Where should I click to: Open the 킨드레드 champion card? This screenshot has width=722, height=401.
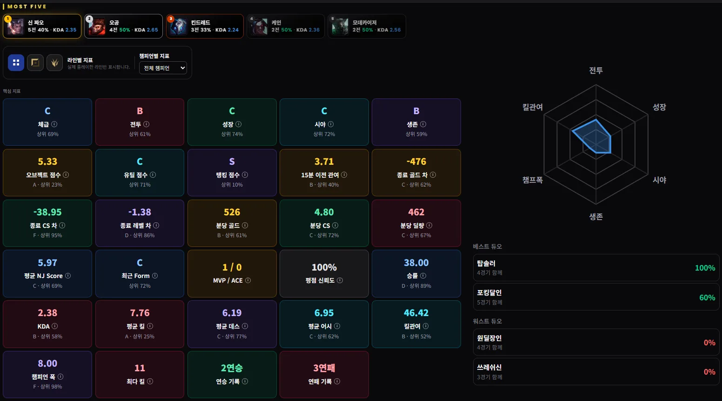(205, 26)
